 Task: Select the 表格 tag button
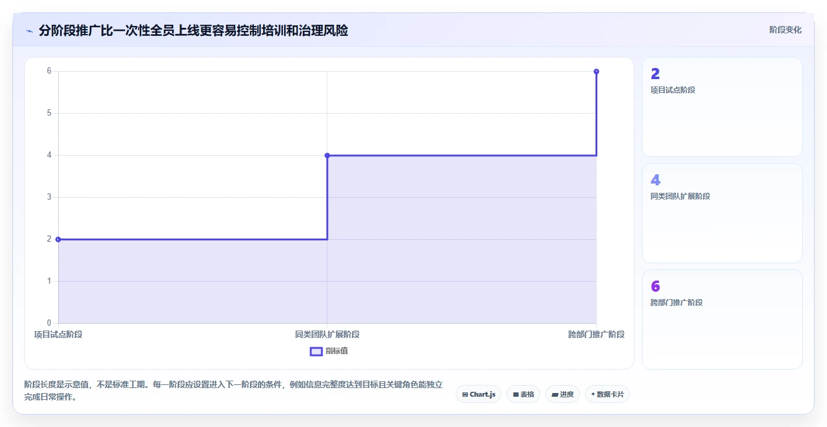(x=524, y=394)
